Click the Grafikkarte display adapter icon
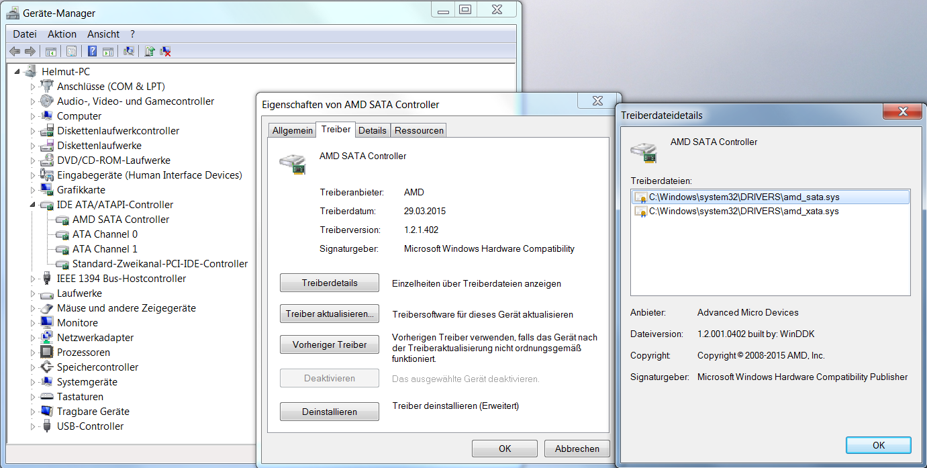927x468 pixels. click(x=46, y=189)
